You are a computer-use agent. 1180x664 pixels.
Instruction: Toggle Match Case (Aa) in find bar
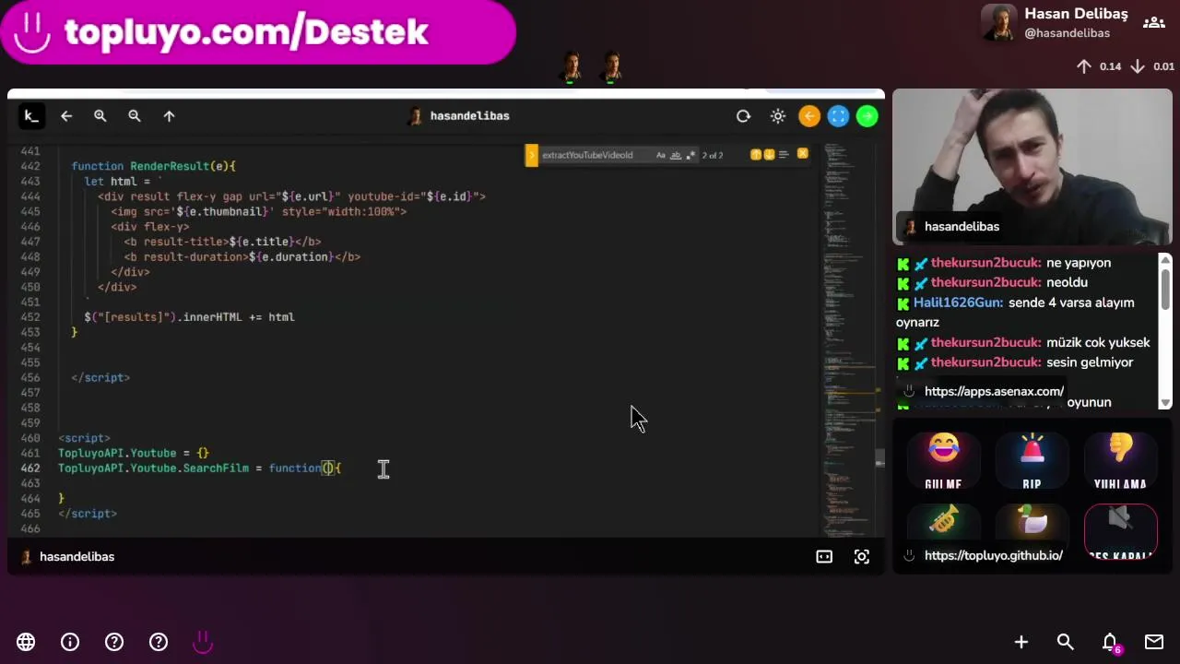[661, 155]
